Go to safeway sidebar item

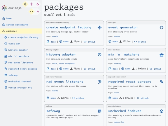[x=21, y=75]
